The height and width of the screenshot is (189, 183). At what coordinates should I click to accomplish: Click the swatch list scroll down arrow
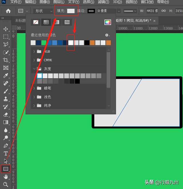coord(109,106)
